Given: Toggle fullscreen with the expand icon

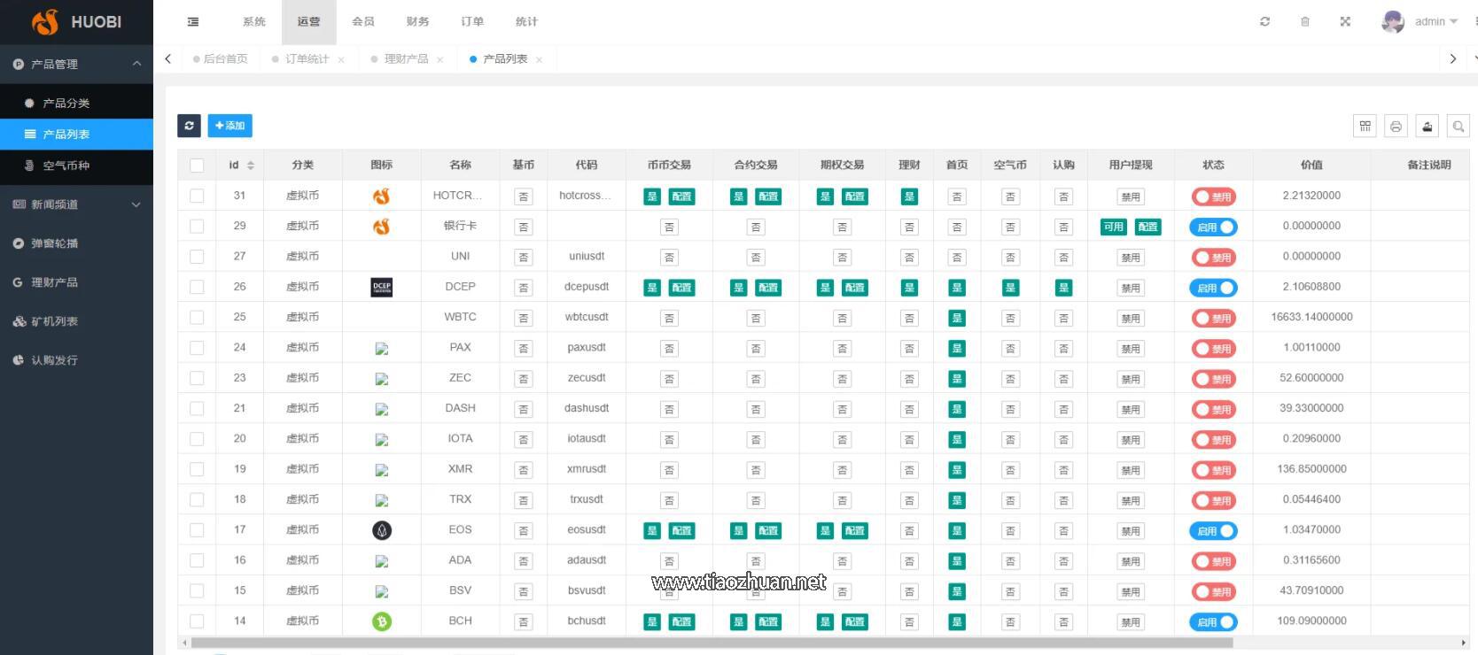Looking at the screenshot, I should pyautogui.click(x=1345, y=21).
